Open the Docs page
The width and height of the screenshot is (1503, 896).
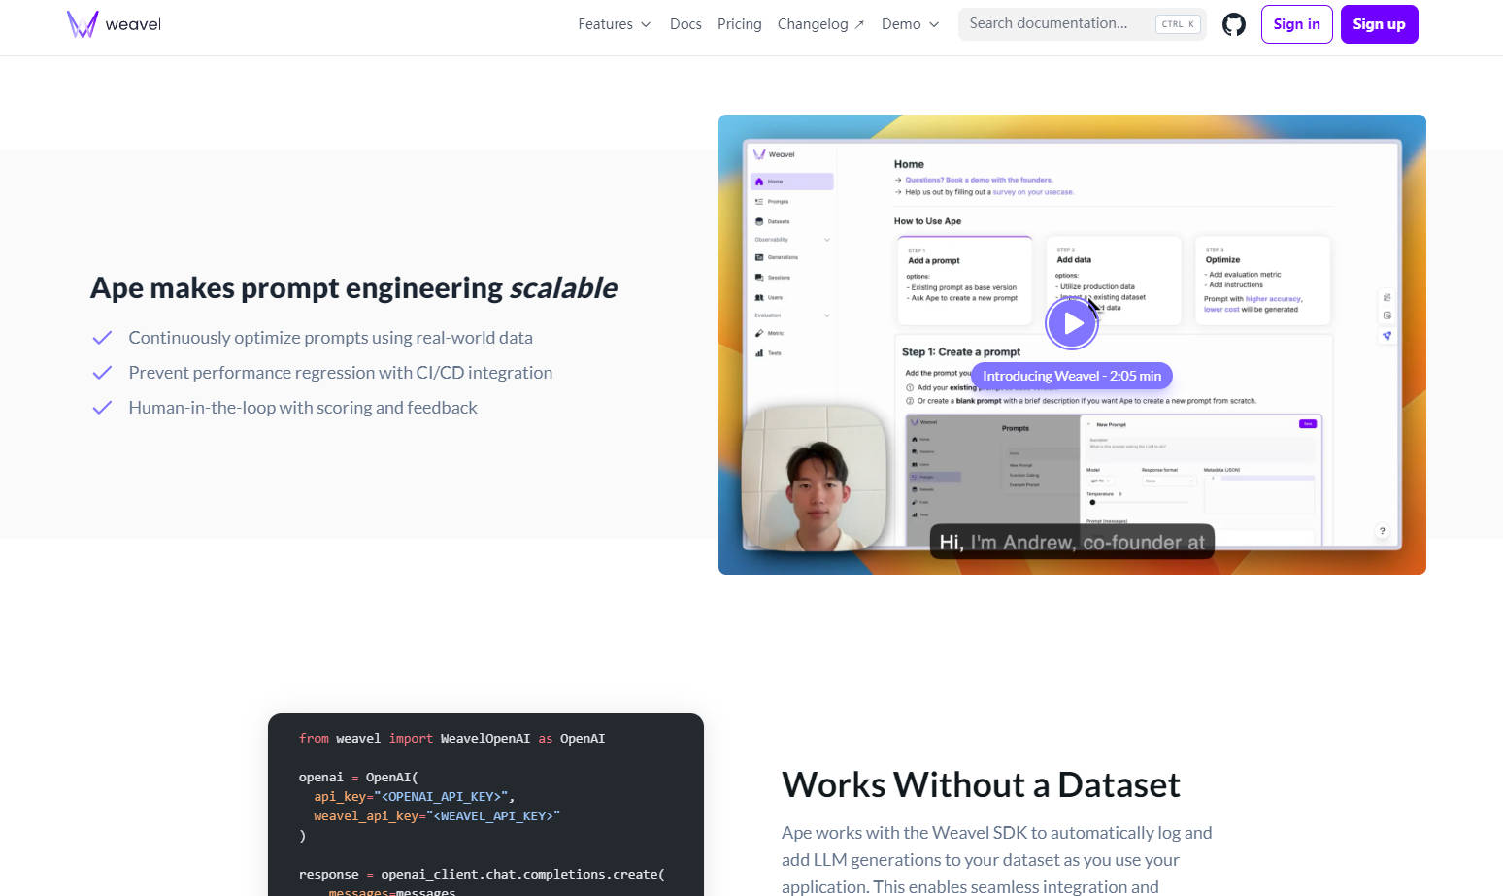point(685,24)
